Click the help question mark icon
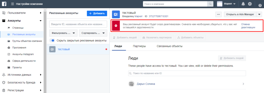This screenshot has width=264, height=93. (x=260, y=5)
